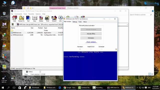Expand the WinRAR address bar dropdown
Image resolution: width=160 pixels, height=90 pixels.
coord(127,24)
